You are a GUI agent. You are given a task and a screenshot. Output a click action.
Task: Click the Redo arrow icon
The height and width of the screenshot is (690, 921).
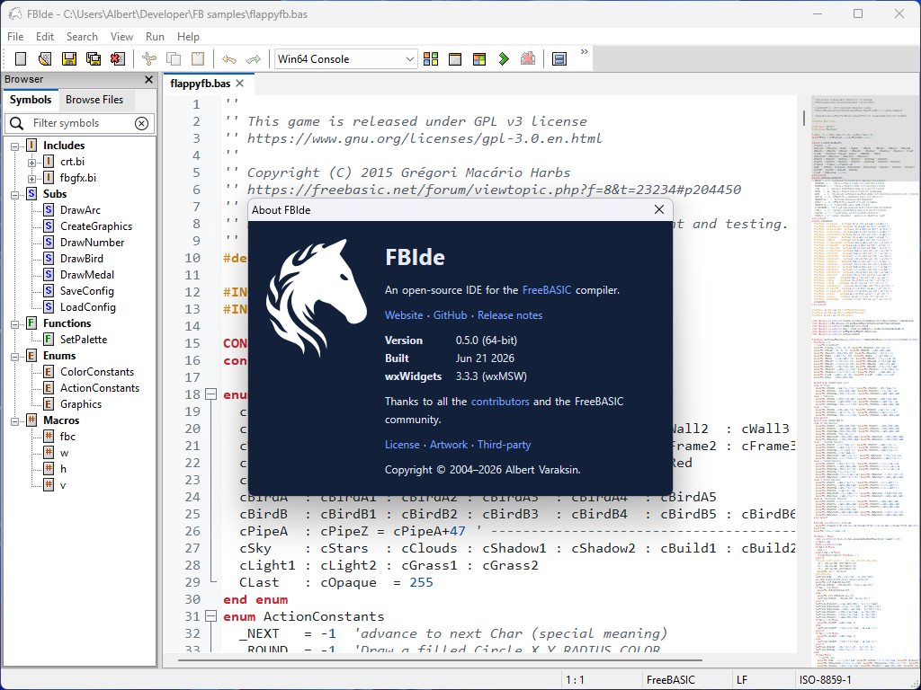(x=253, y=58)
